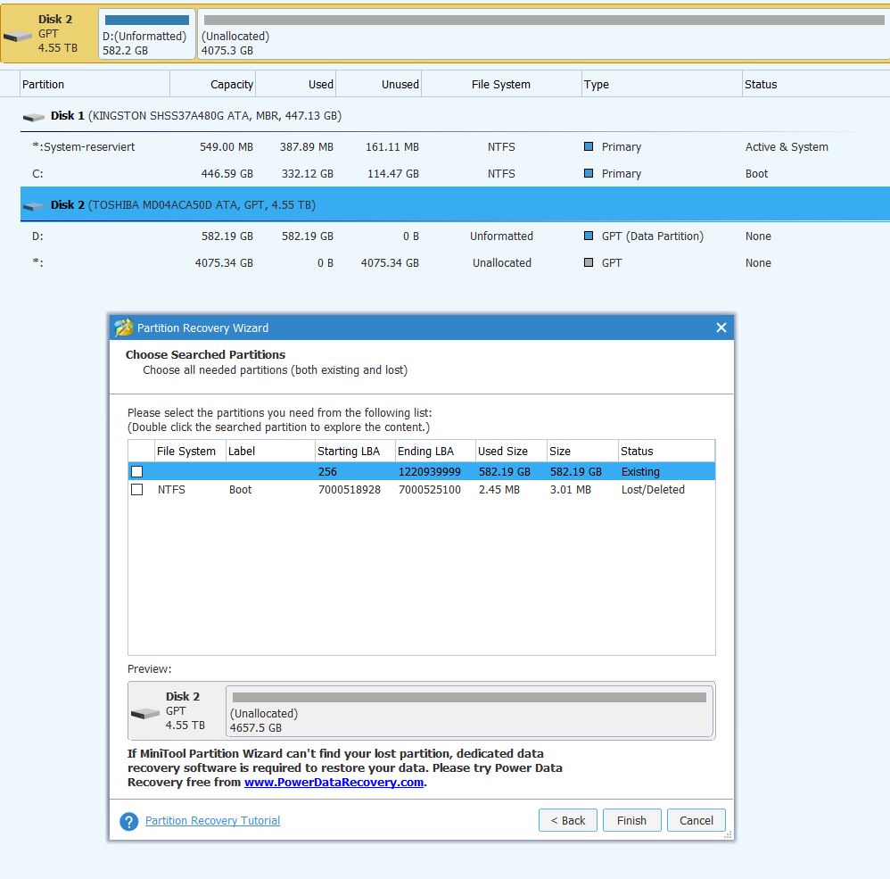Click the blue help question mark icon
The height and width of the screenshot is (879, 890).
click(x=128, y=821)
